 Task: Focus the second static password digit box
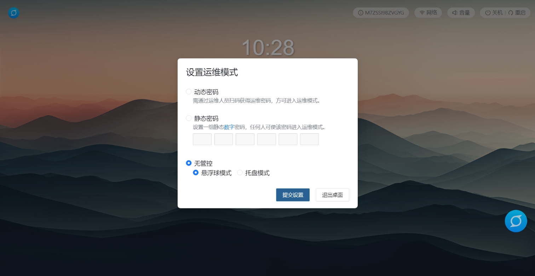224,139
